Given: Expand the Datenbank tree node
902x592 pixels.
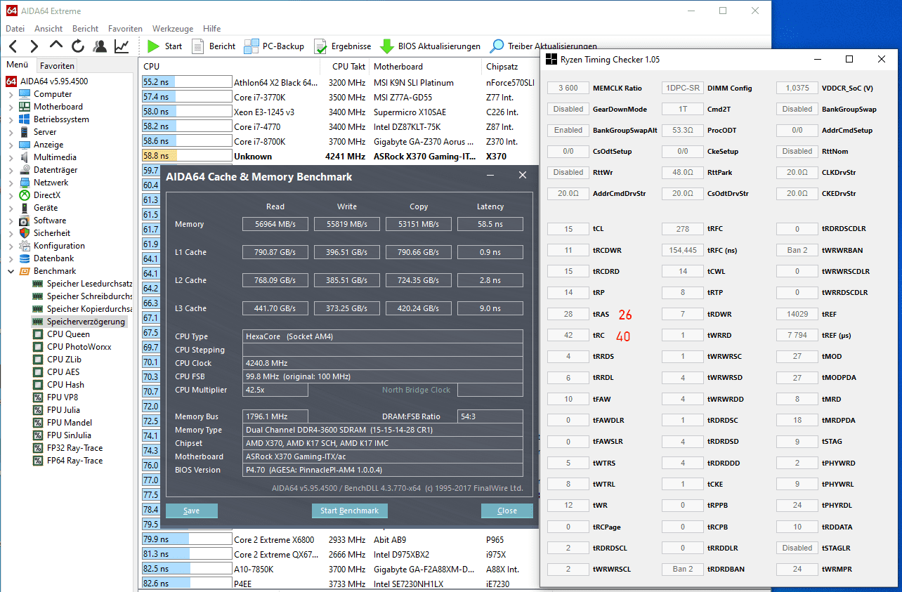Looking at the screenshot, I should point(11,258).
